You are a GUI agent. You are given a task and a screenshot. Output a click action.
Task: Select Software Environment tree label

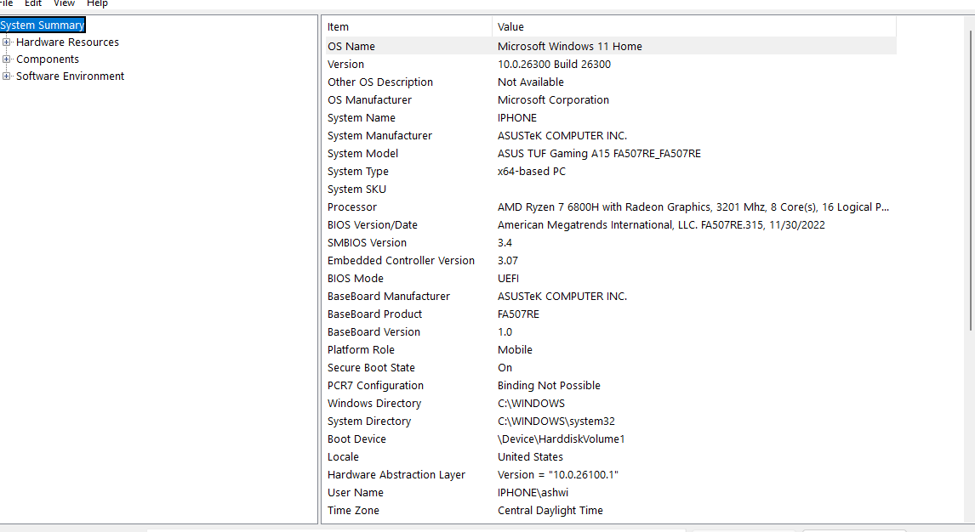point(71,76)
